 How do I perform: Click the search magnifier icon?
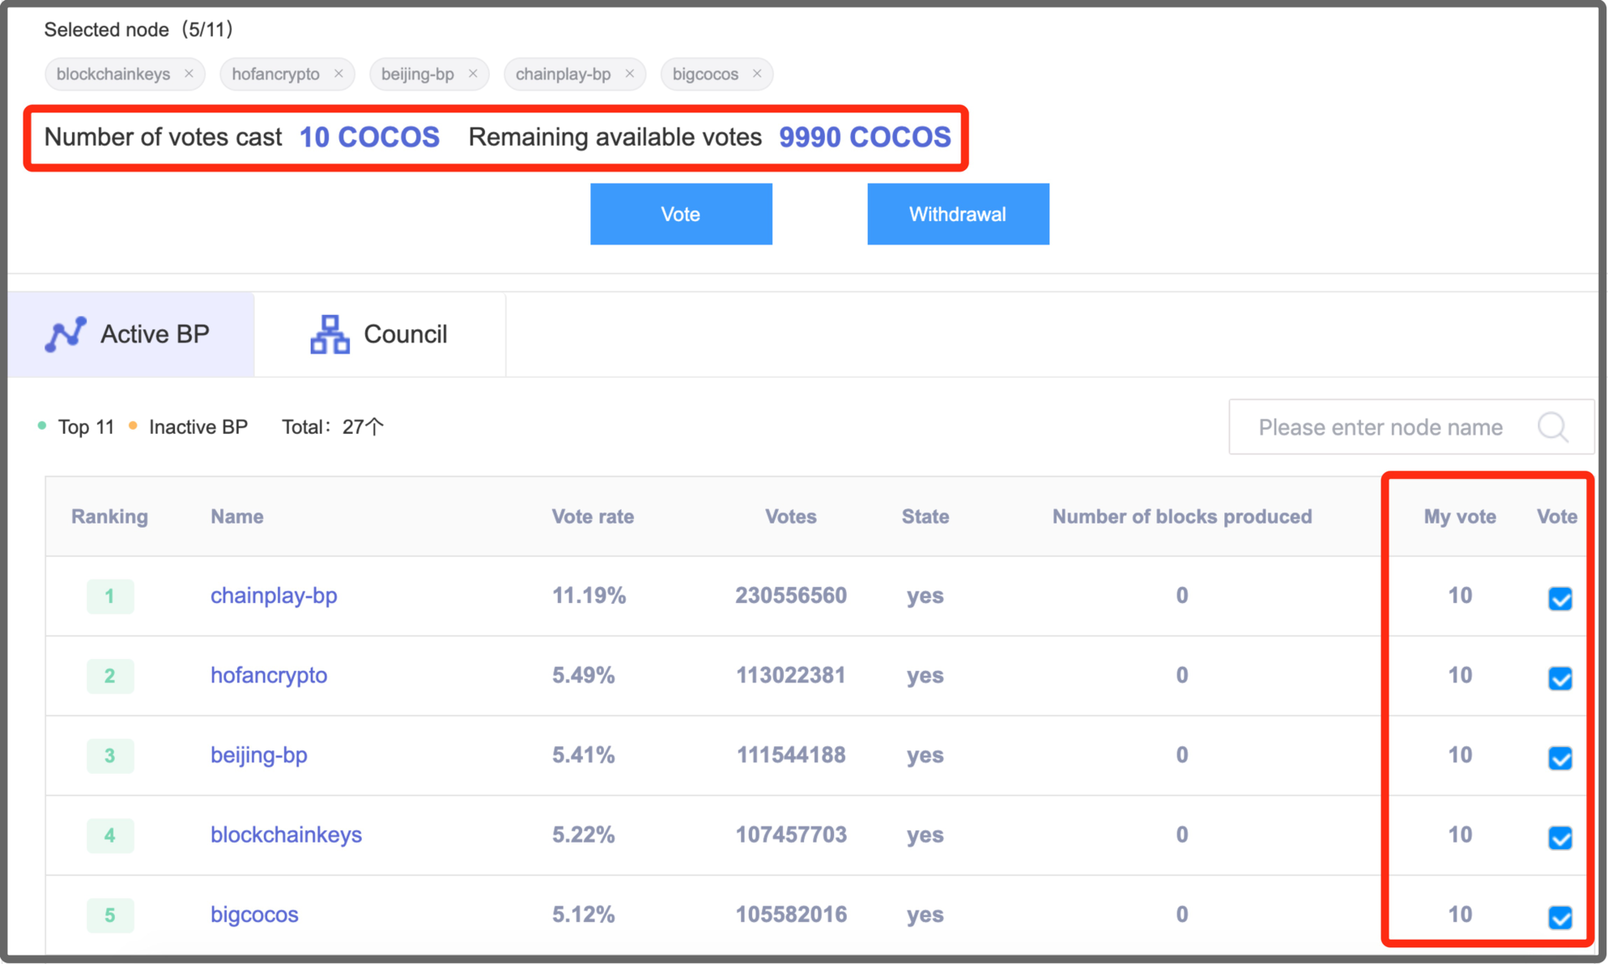[1552, 427]
